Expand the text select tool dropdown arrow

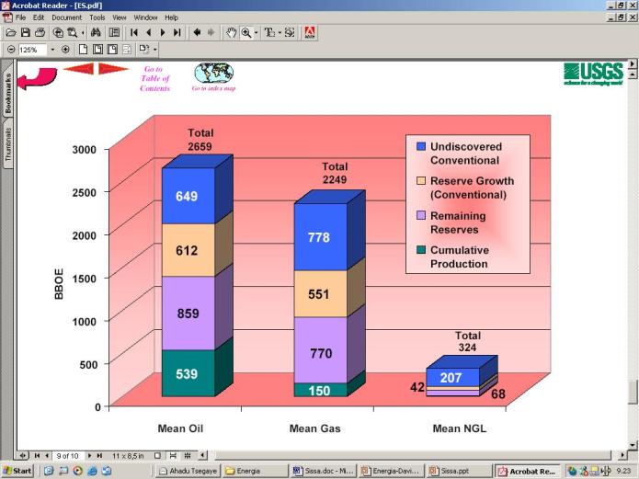click(x=280, y=32)
